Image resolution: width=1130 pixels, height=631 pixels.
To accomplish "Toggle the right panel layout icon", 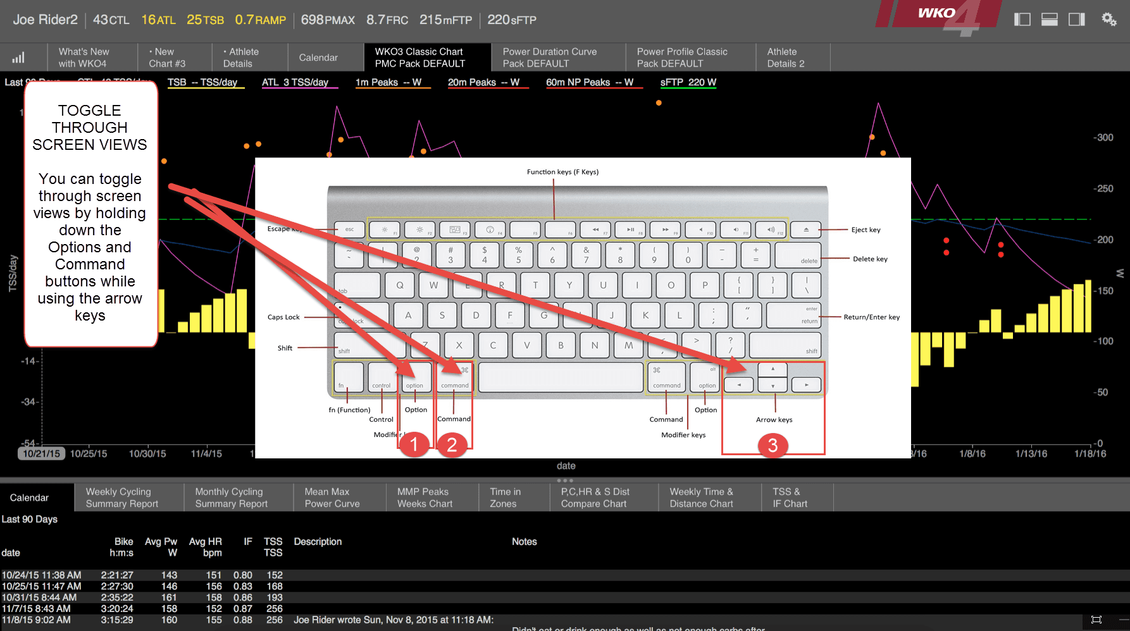I will (x=1077, y=20).
